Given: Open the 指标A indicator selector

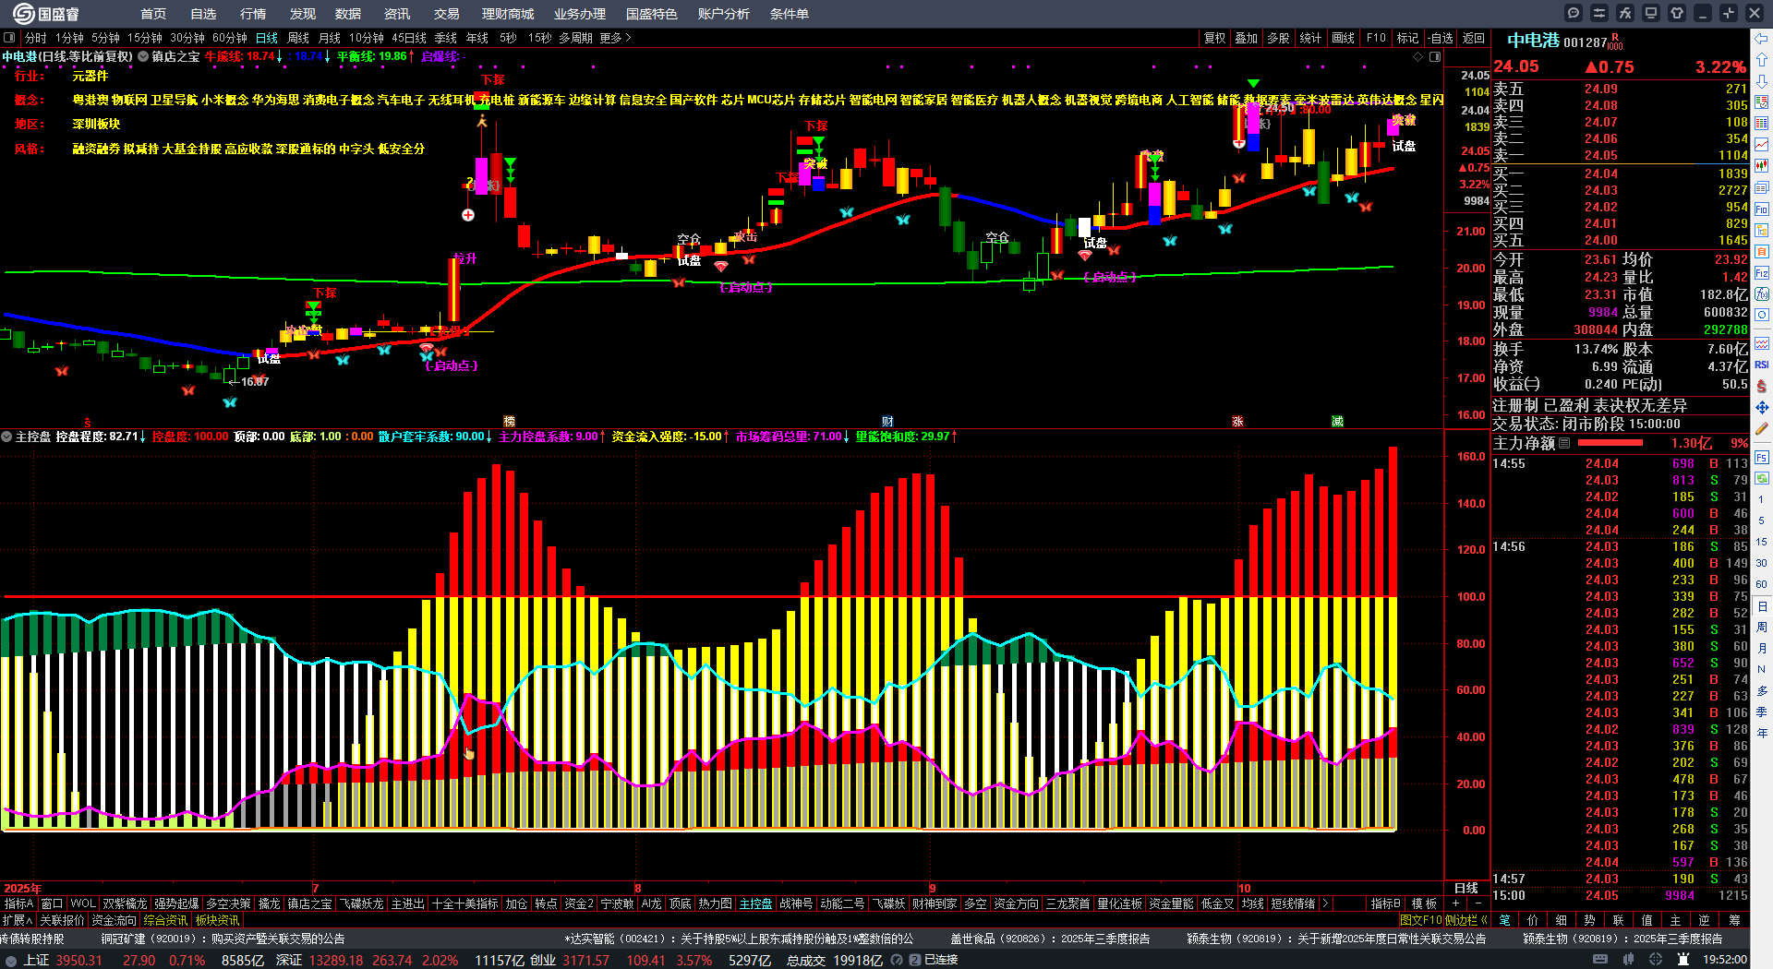Looking at the screenshot, I should pos(19,903).
